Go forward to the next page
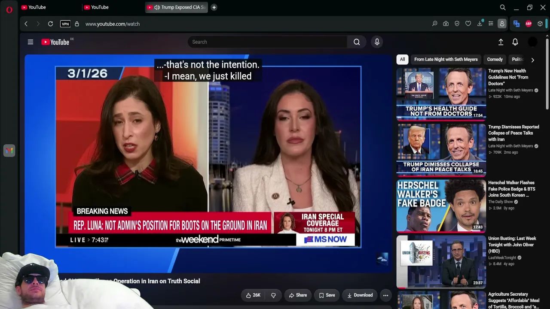The height and width of the screenshot is (309, 550). (x=38, y=24)
